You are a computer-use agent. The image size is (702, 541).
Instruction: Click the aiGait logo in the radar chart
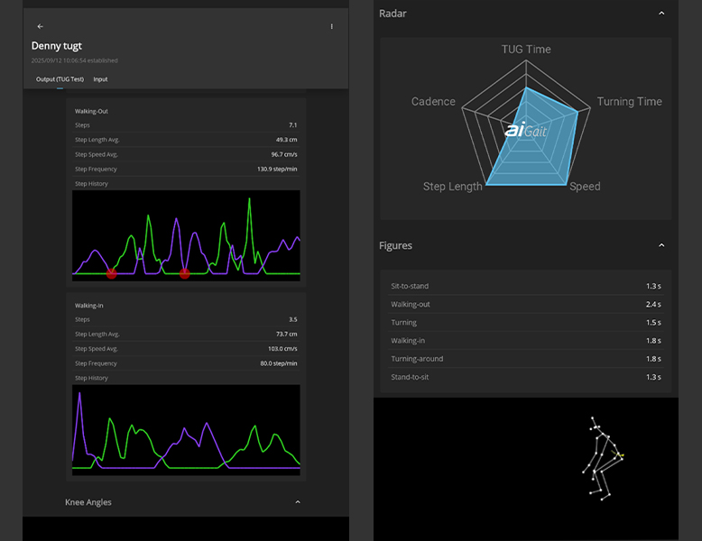pos(525,131)
